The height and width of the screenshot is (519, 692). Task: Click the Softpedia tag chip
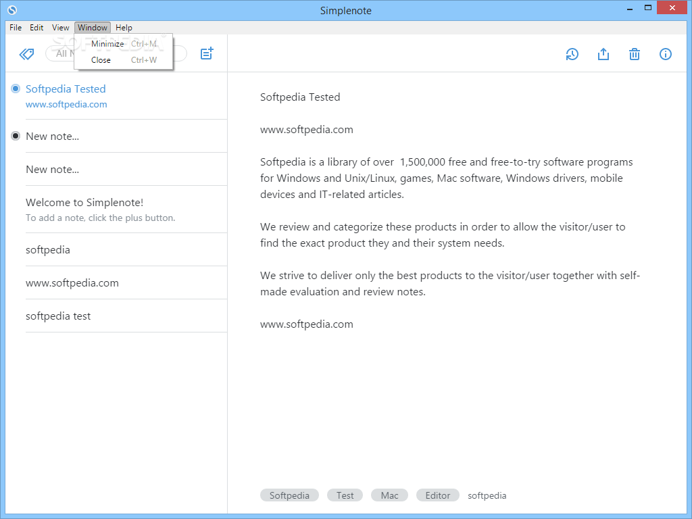click(289, 495)
